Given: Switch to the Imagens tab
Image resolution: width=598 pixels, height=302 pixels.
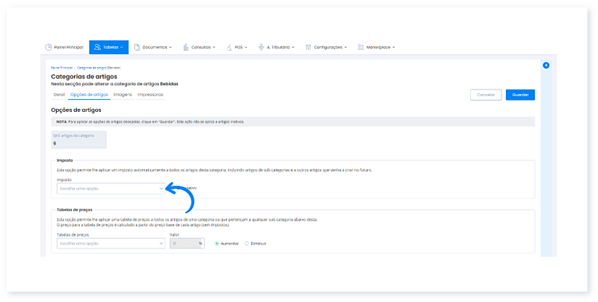Looking at the screenshot, I should click(123, 95).
